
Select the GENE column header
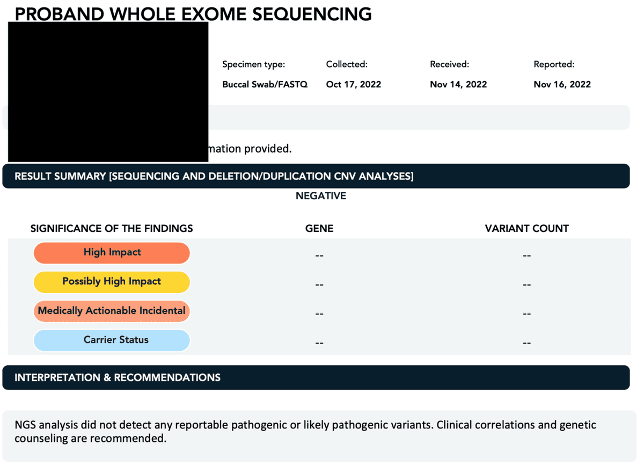click(319, 229)
